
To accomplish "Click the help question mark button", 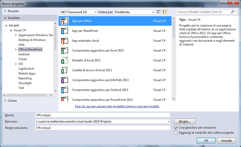I will point(224,3).
